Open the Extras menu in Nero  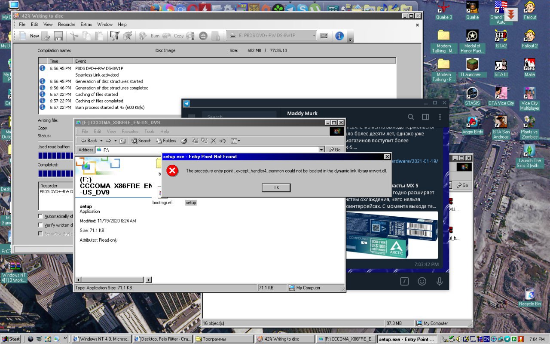86,25
